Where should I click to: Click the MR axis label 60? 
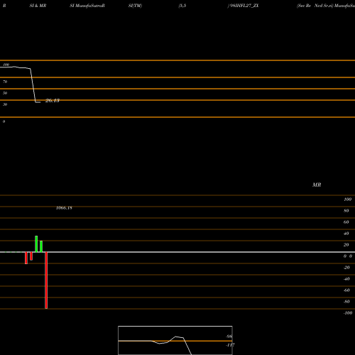[346, 222]
